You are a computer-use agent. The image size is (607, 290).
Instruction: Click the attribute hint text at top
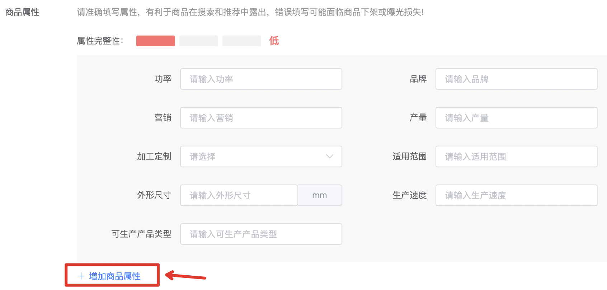pyautogui.click(x=250, y=12)
